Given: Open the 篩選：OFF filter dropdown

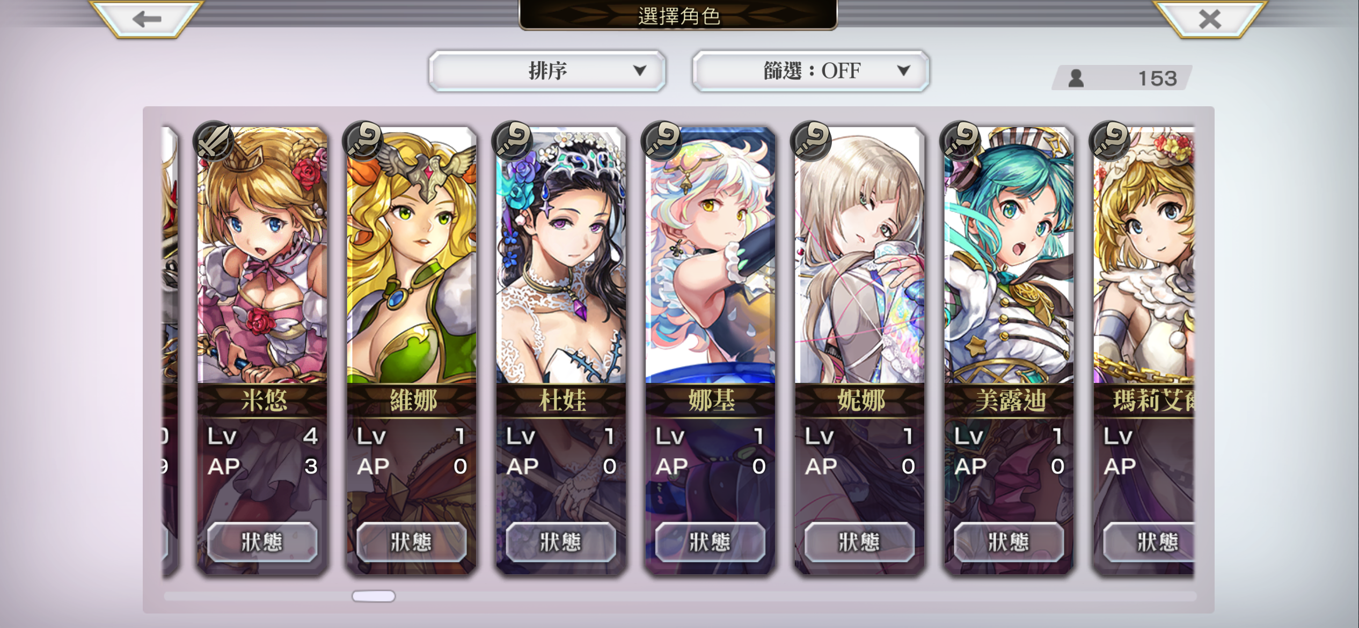Looking at the screenshot, I should point(811,71).
